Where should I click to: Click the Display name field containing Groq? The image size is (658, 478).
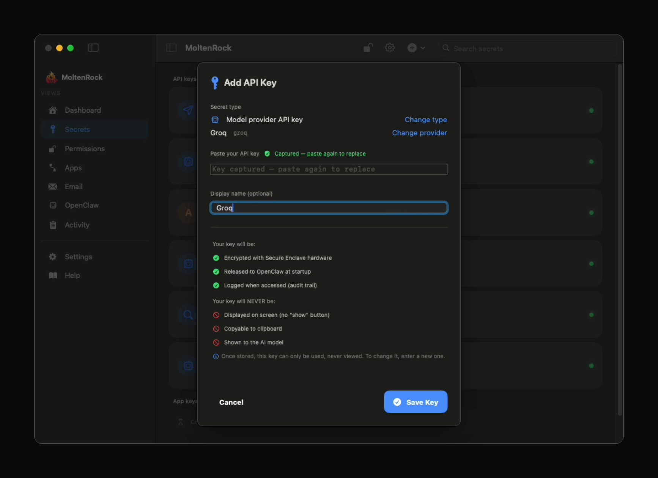coord(329,208)
